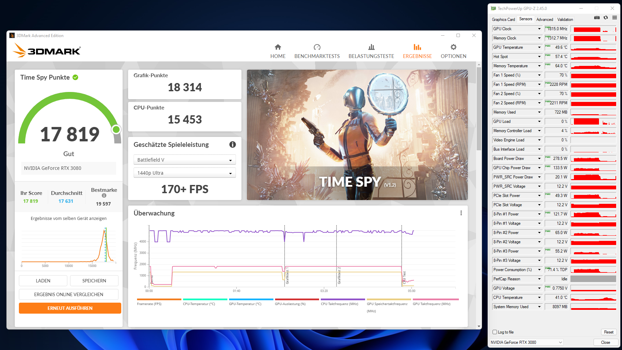Viewport: 622px width, 350px height.
Task: Toggle the GPU-Auslastung (%) legend item
Action: coord(297,302)
